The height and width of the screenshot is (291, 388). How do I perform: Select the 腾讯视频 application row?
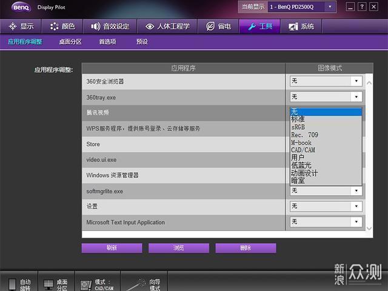pyautogui.click(x=183, y=113)
